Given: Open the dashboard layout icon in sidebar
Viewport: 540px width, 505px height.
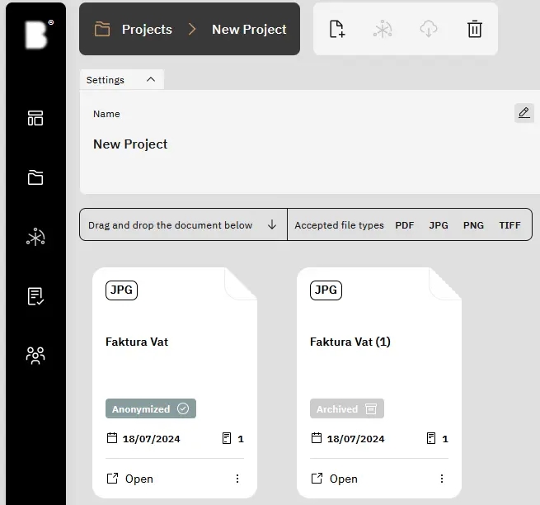Looking at the screenshot, I should [35, 118].
